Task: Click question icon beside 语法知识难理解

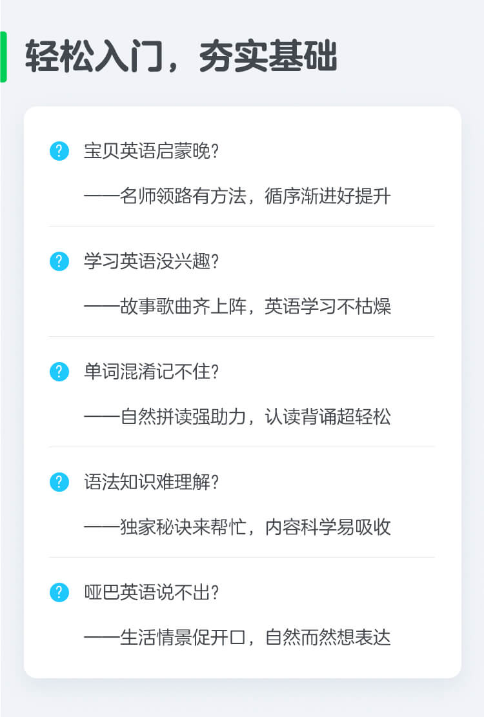Action: (59, 482)
